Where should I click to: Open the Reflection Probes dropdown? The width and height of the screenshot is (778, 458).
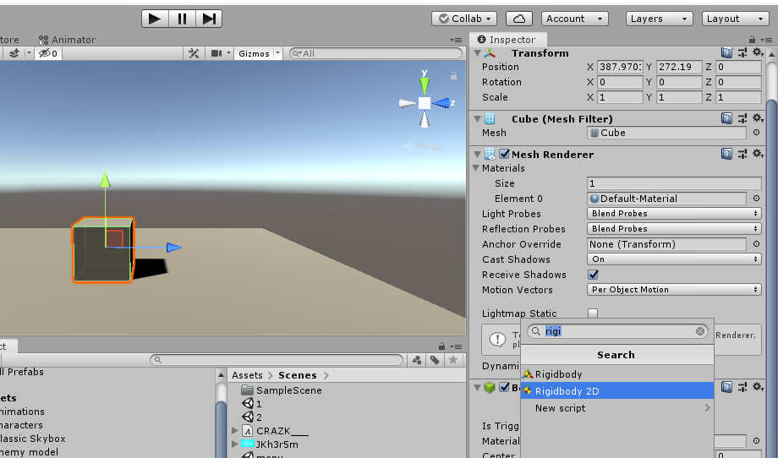click(674, 228)
